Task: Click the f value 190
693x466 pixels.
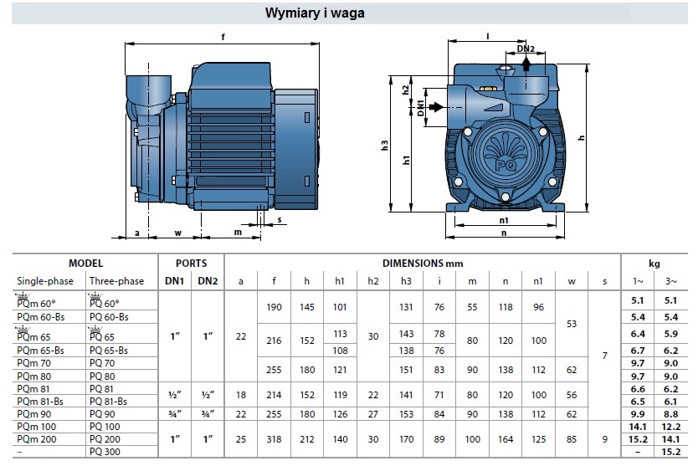Action: point(274,307)
